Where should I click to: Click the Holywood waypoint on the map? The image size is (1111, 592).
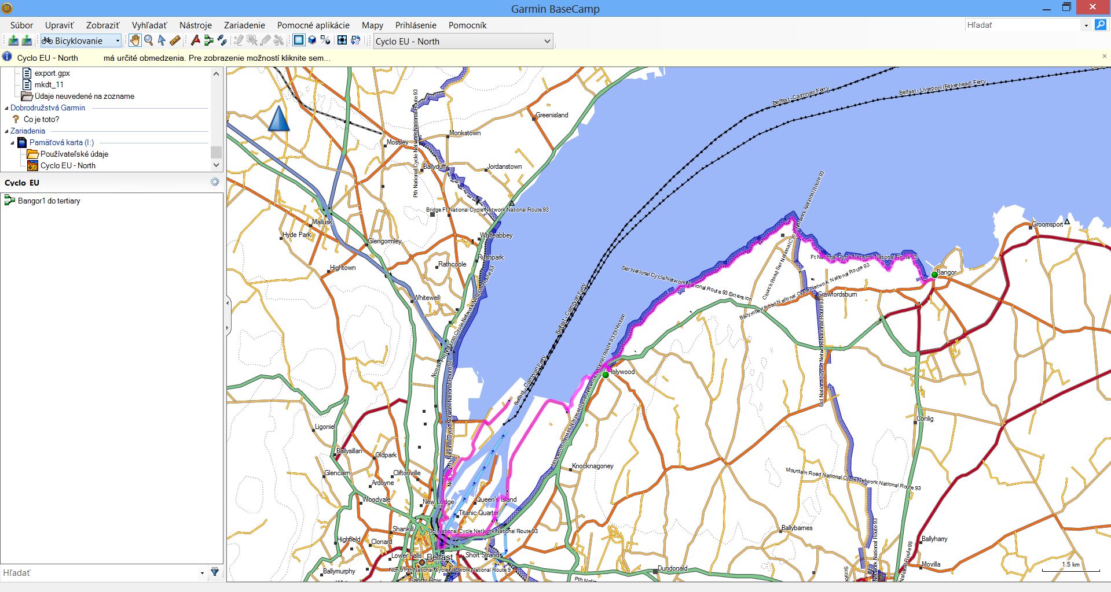click(606, 375)
